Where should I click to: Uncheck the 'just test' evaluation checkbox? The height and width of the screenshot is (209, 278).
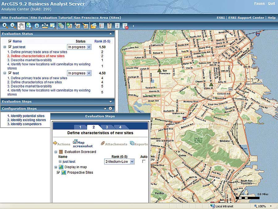(10, 47)
